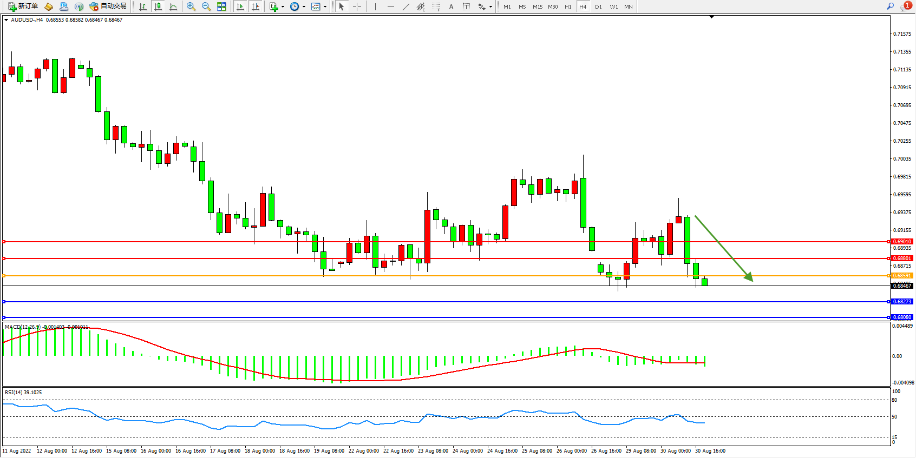Open the chat notification with red badge
Image resolution: width=916 pixels, height=458 pixels.
(x=905, y=6)
